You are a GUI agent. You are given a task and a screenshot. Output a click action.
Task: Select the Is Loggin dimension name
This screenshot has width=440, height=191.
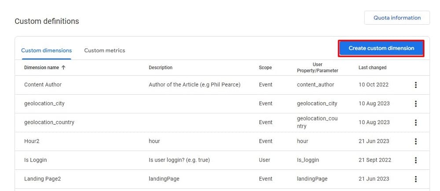click(35, 160)
